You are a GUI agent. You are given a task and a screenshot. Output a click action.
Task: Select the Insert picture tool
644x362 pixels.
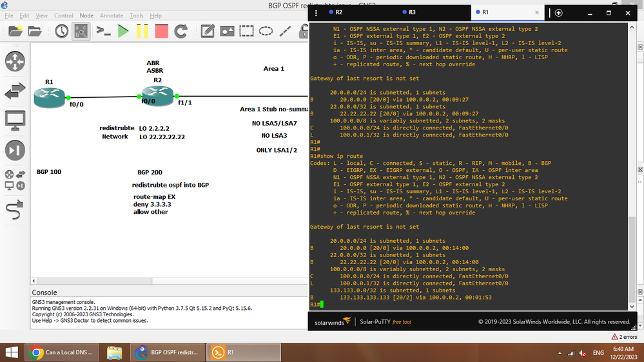click(227, 31)
